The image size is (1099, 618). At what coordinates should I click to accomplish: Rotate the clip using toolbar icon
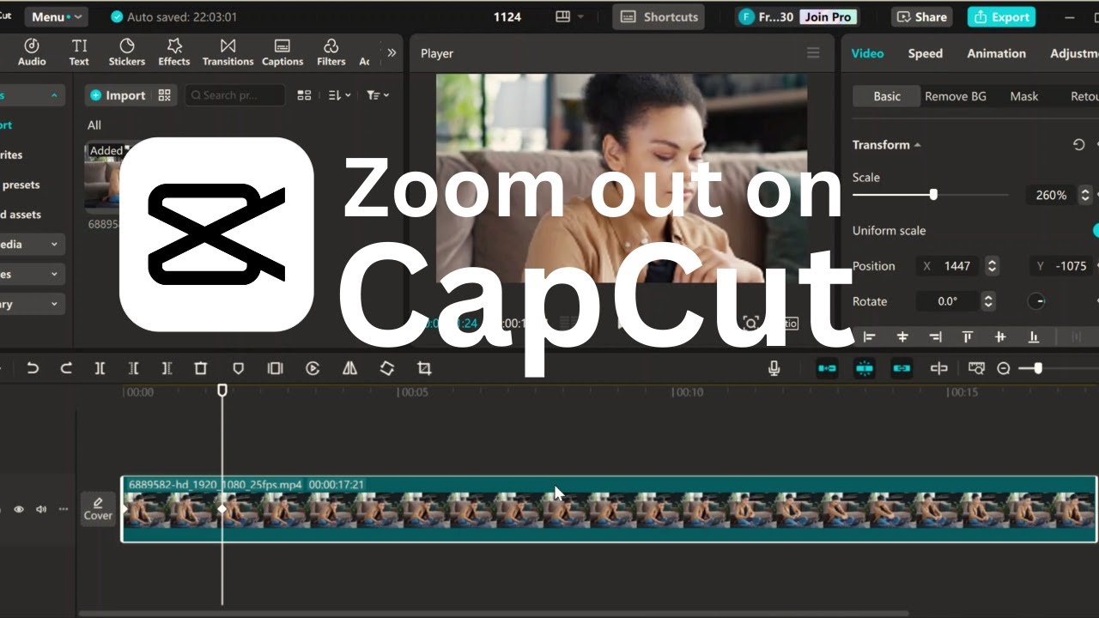click(x=387, y=368)
